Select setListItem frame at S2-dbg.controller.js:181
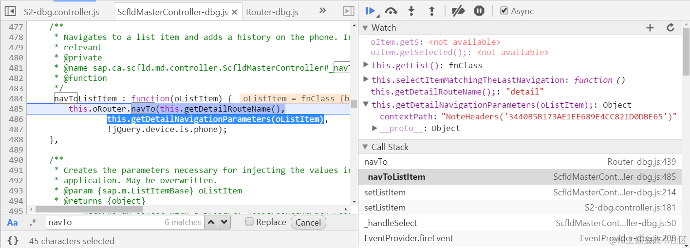 click(x=520, y=208)
